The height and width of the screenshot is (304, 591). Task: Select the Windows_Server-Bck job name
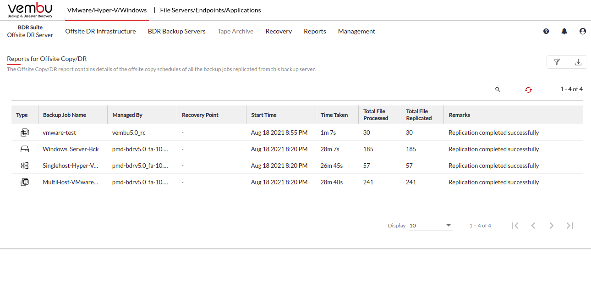point(71,149)
